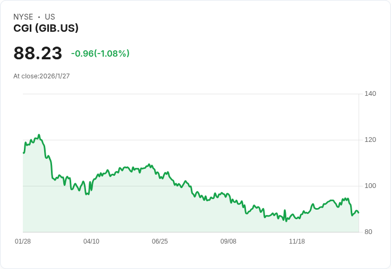This screenshot has height=269, width=391.
Task: Select the 01/28 date on x-axis
Action: pyautogui.click(x=23, y=241)
